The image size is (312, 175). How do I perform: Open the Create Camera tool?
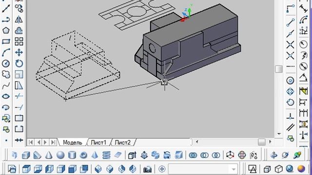point(147,169)
